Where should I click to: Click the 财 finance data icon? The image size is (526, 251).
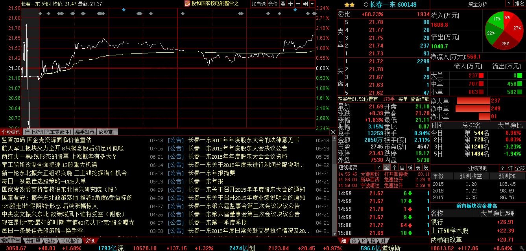[x=382, y=240]
